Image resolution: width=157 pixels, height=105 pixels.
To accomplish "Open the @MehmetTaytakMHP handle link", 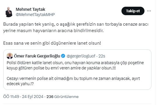I will coord(35,15).
